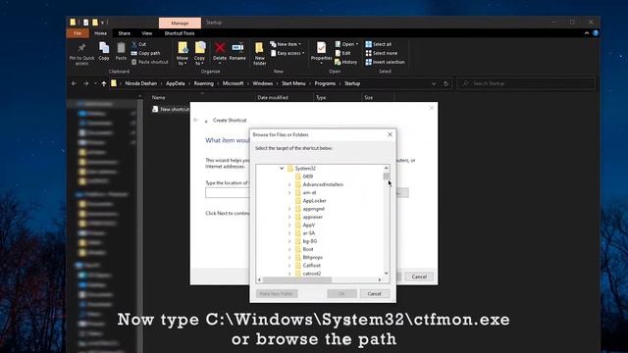The width and height of the screenshot is (628, 353).
Task: Go back in Explorer navigation
Action: pos(74,83)
